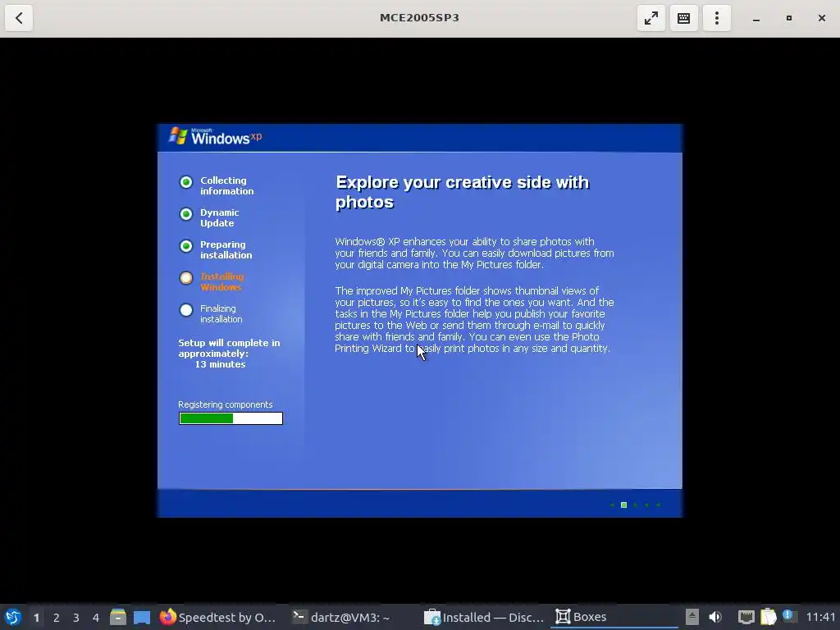Click the '13 minutes' remaining time text
Screen dimensions: 840x630
click(220, 364)
